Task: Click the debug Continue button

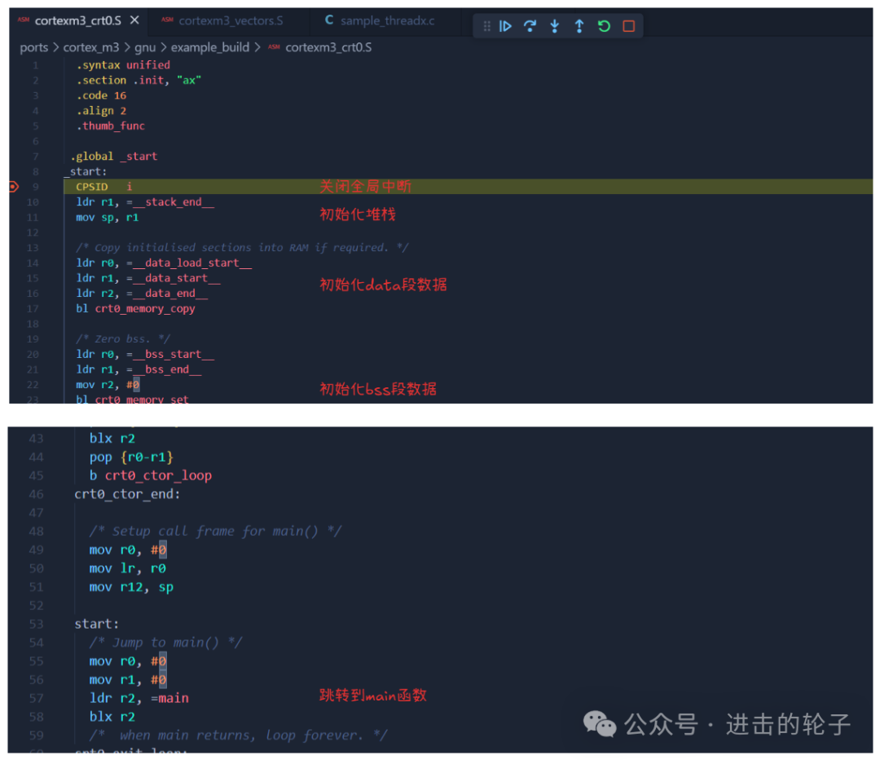Action: 505,26
